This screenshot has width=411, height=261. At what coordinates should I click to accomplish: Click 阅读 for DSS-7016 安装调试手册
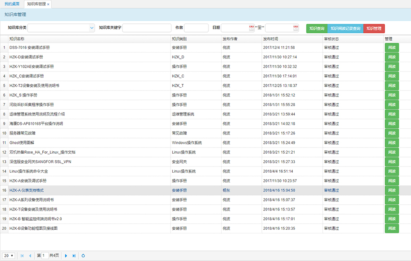(392, 48)
